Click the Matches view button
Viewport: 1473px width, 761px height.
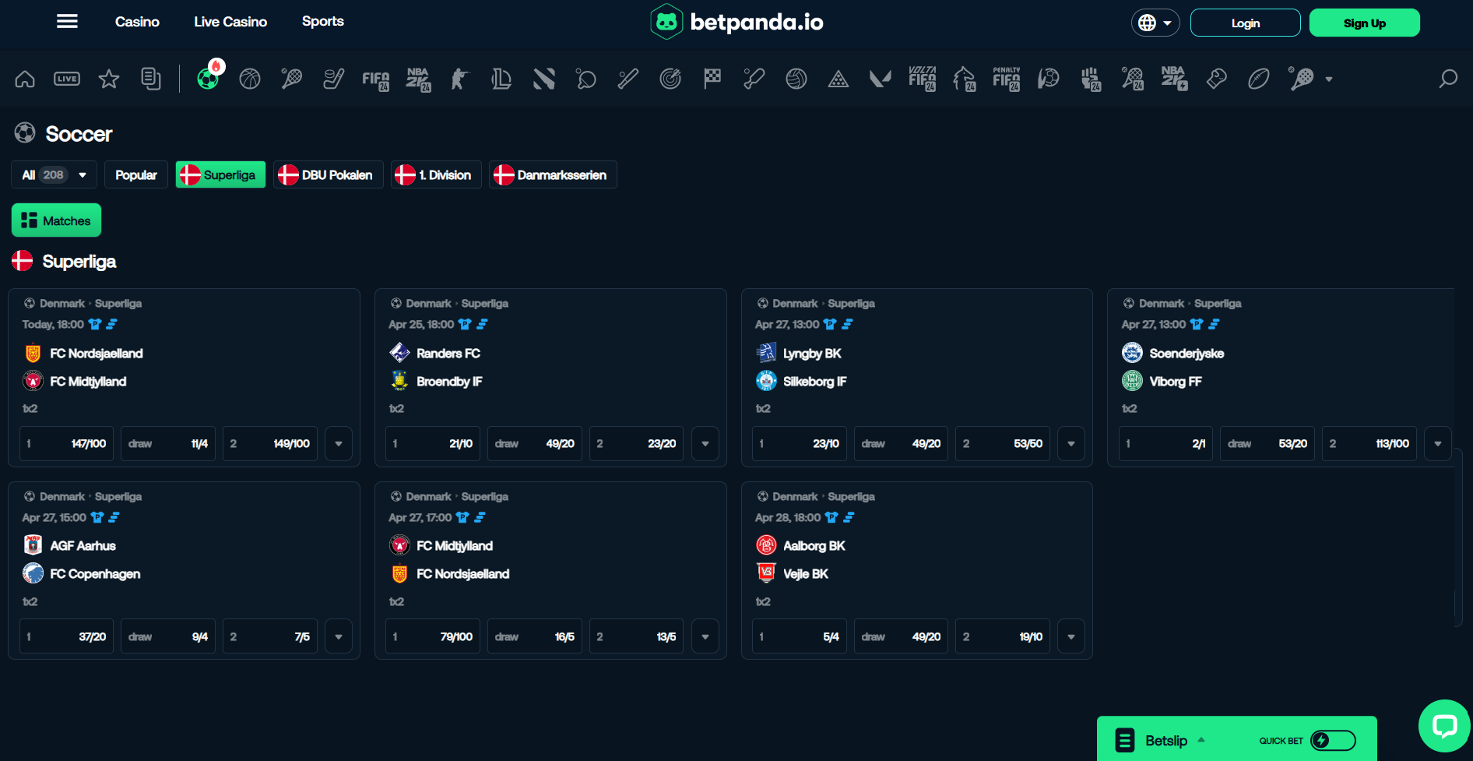tap(56, 220)
